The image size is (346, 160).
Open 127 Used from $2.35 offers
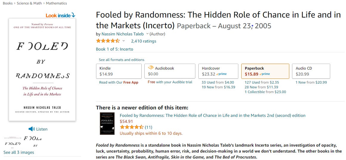(262, 83)
